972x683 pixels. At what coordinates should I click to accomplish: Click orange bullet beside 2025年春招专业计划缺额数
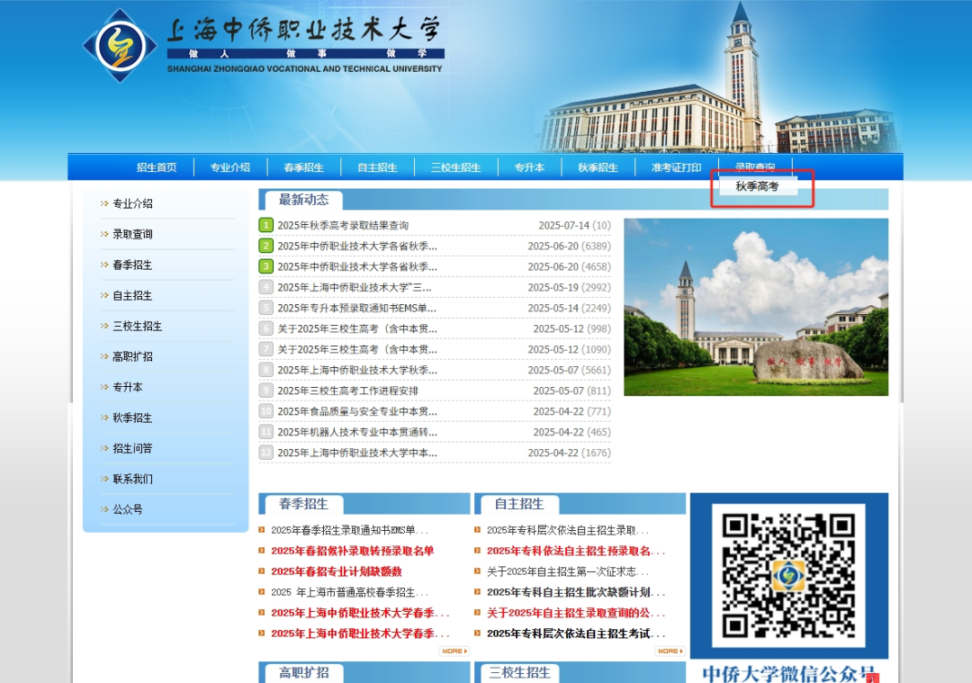[x=262, y=571]
